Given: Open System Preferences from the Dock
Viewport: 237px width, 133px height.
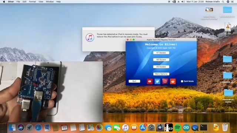Looking at the screenshot, I should (x=151, y=127).
